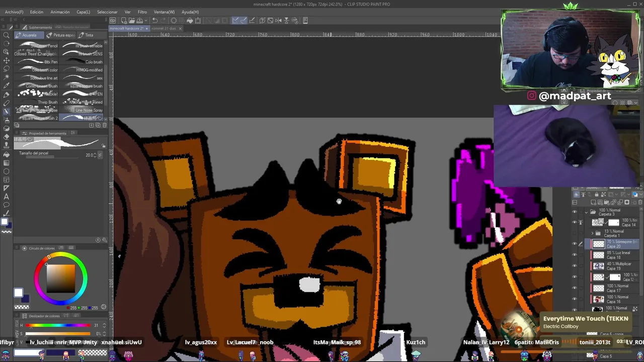
Task: Open the Edición menu
Action: 36,12
